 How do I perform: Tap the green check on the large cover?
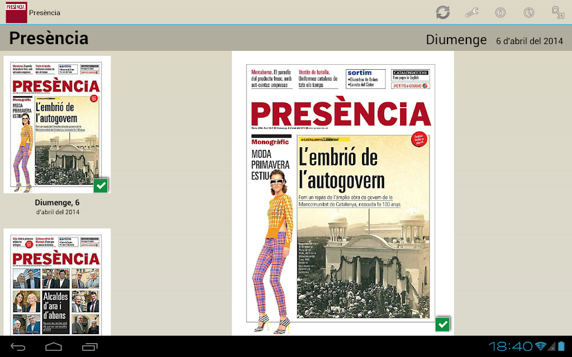tap(442, 324)
